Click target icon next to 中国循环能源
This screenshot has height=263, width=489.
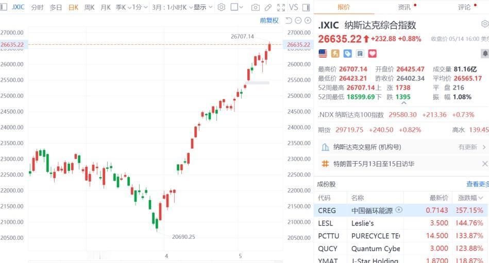point(398,210)
